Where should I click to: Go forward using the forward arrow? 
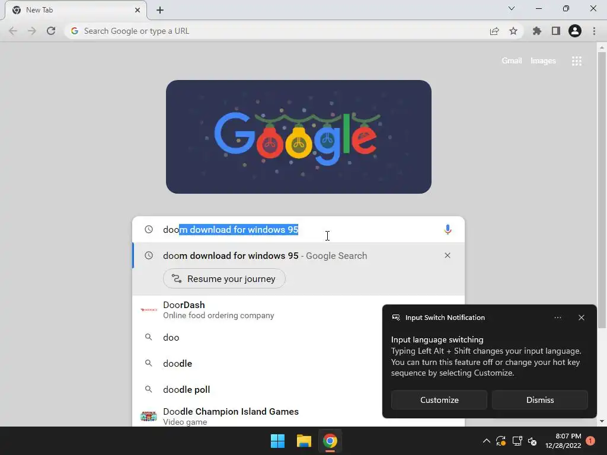[x=32, y=31]
